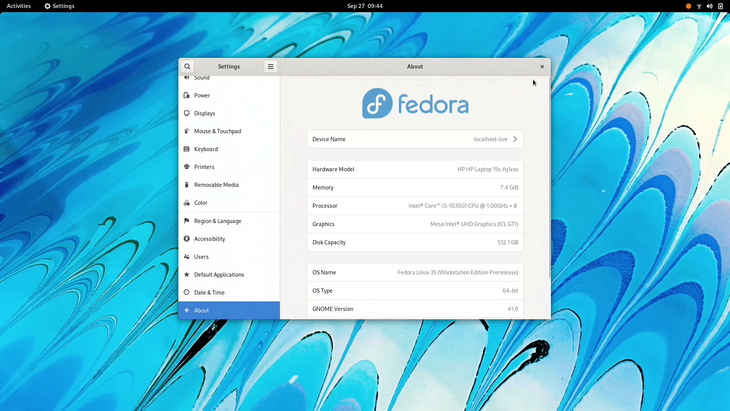This screenshot has height=411, width=730.
Task: Click the Mouse & Touchpad icon
Action: (x=187, y=131)
